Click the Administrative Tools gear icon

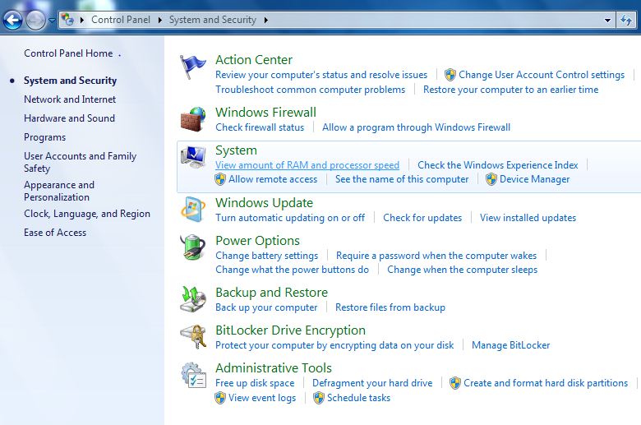193,375
